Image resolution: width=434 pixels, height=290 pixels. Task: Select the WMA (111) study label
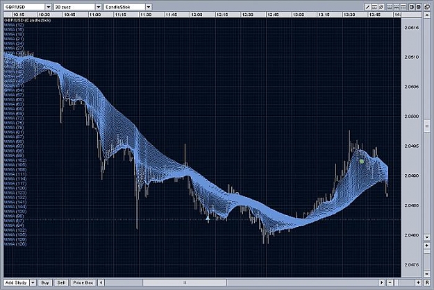coord(15,174)
